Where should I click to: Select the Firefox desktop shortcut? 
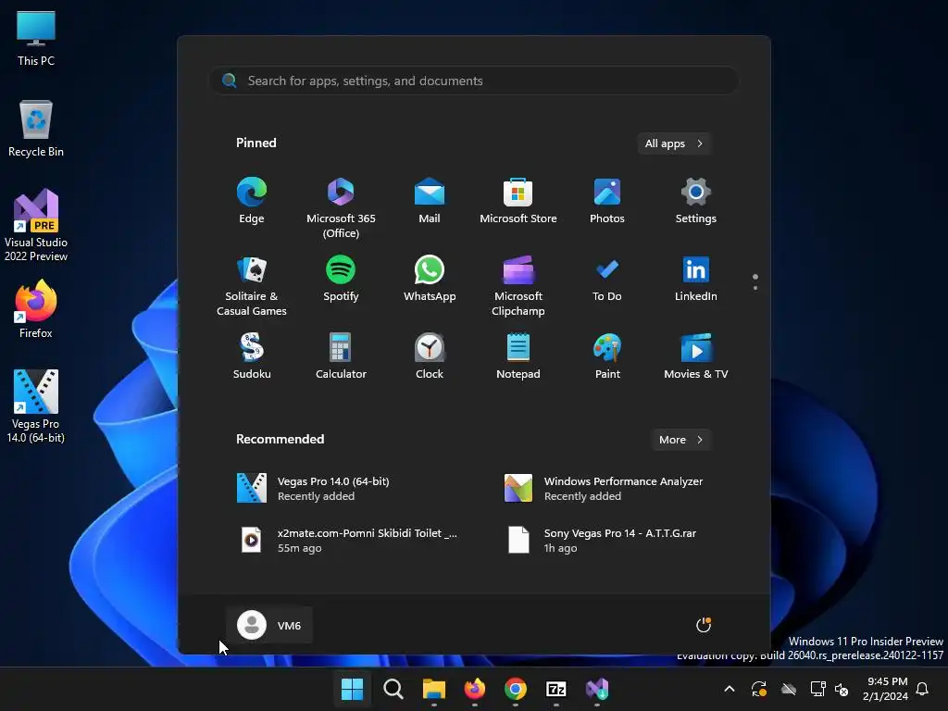pos(36,309)
